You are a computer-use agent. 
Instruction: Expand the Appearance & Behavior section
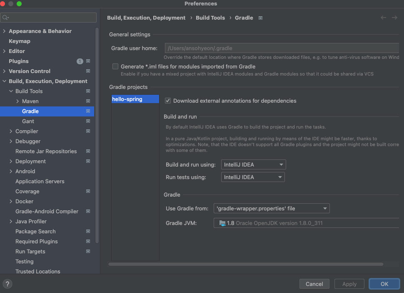tap(4, 31)
